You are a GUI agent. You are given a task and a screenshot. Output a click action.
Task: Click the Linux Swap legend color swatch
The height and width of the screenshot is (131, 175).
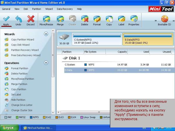82,117
